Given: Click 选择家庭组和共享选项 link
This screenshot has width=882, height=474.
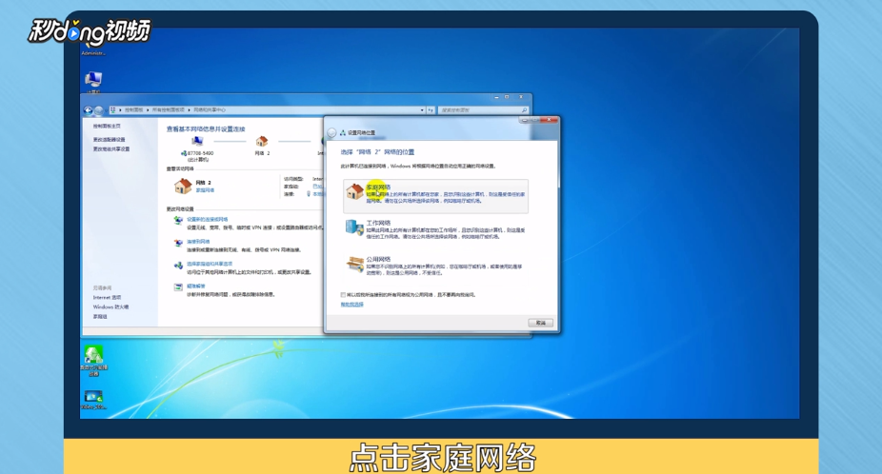Looking at the screenshot, I should click(210, 264).
